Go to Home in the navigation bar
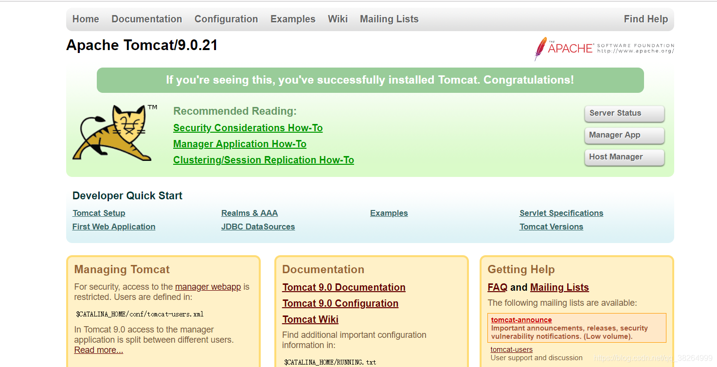The width and height of the screenshot is (717, 367). [86, 19]
